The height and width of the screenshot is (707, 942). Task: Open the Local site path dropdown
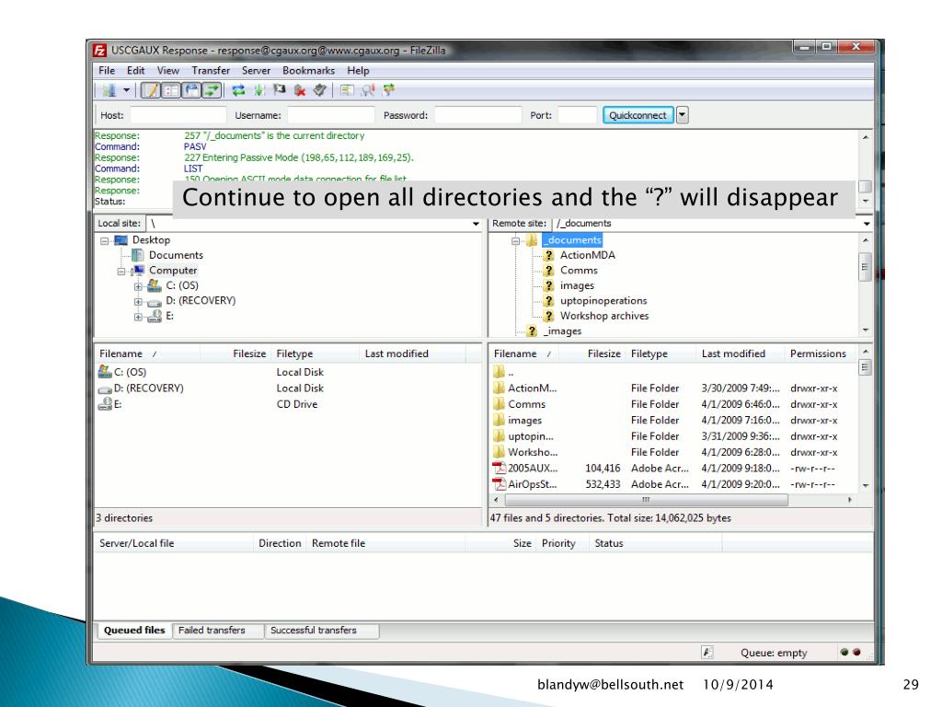[476, 224]
